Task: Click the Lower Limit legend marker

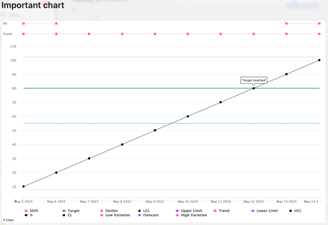Action: click(x=253, y=211)
